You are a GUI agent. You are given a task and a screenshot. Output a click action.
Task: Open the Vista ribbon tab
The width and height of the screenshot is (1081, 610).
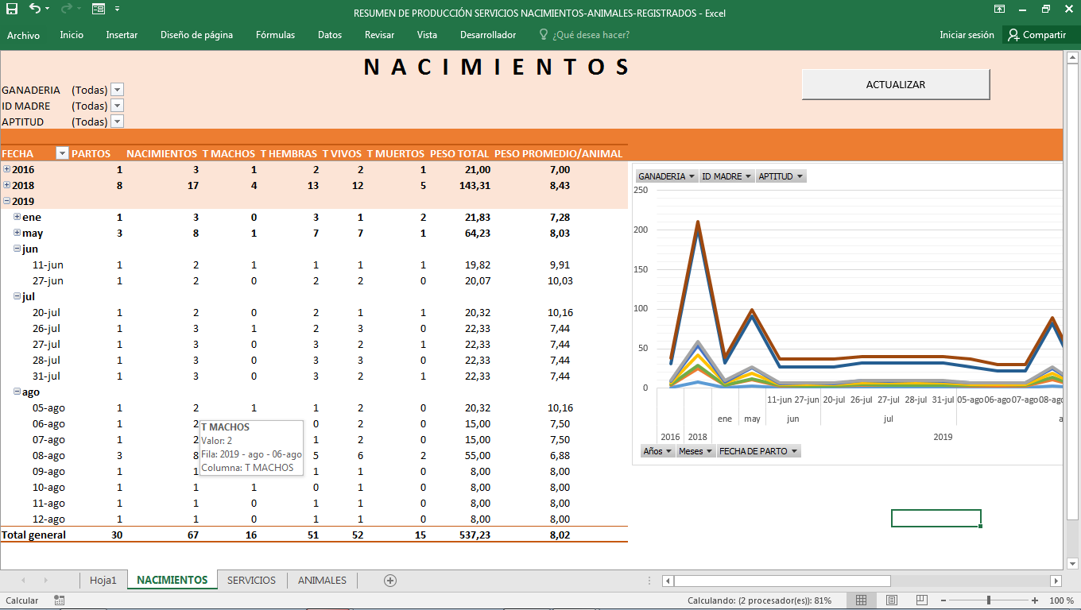point(427,35)
